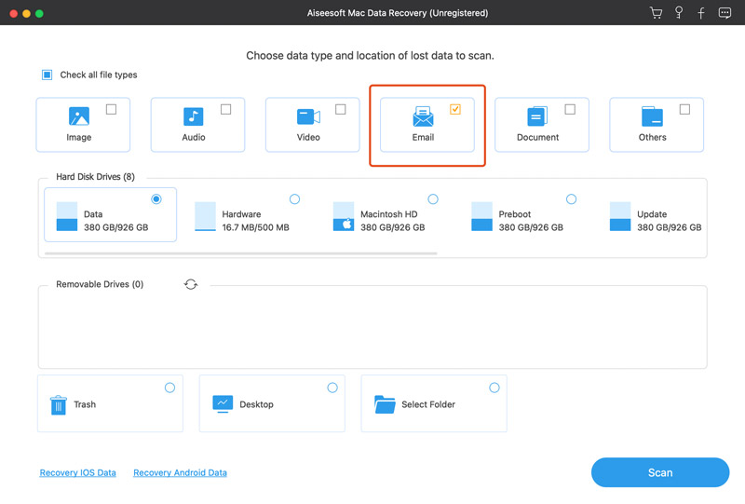Screen dimensions: 745x504
Task: Uncheck the Email checkbox
Action: click(455, 109)
